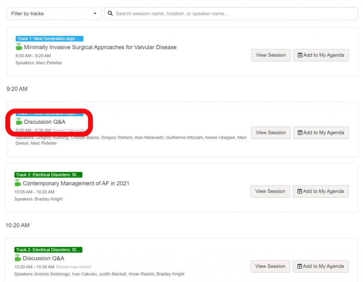363x282 pixels.
Task: Select the blue Track 1 tag above Minimally Invasive
Action: click(49, 39)
